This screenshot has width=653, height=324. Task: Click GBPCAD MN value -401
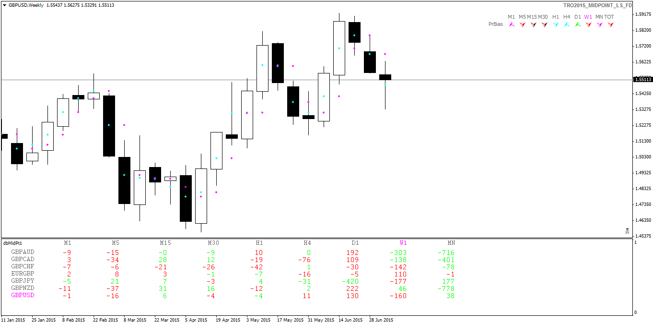[x=446, y=260]
